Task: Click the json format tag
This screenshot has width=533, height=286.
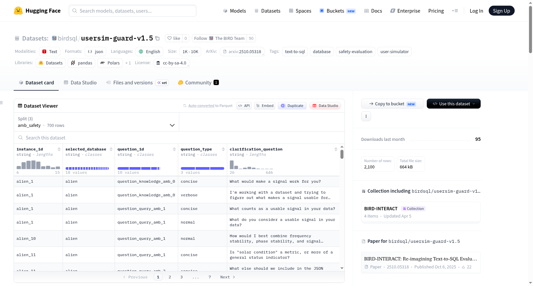Action: (x=95, y=51)
